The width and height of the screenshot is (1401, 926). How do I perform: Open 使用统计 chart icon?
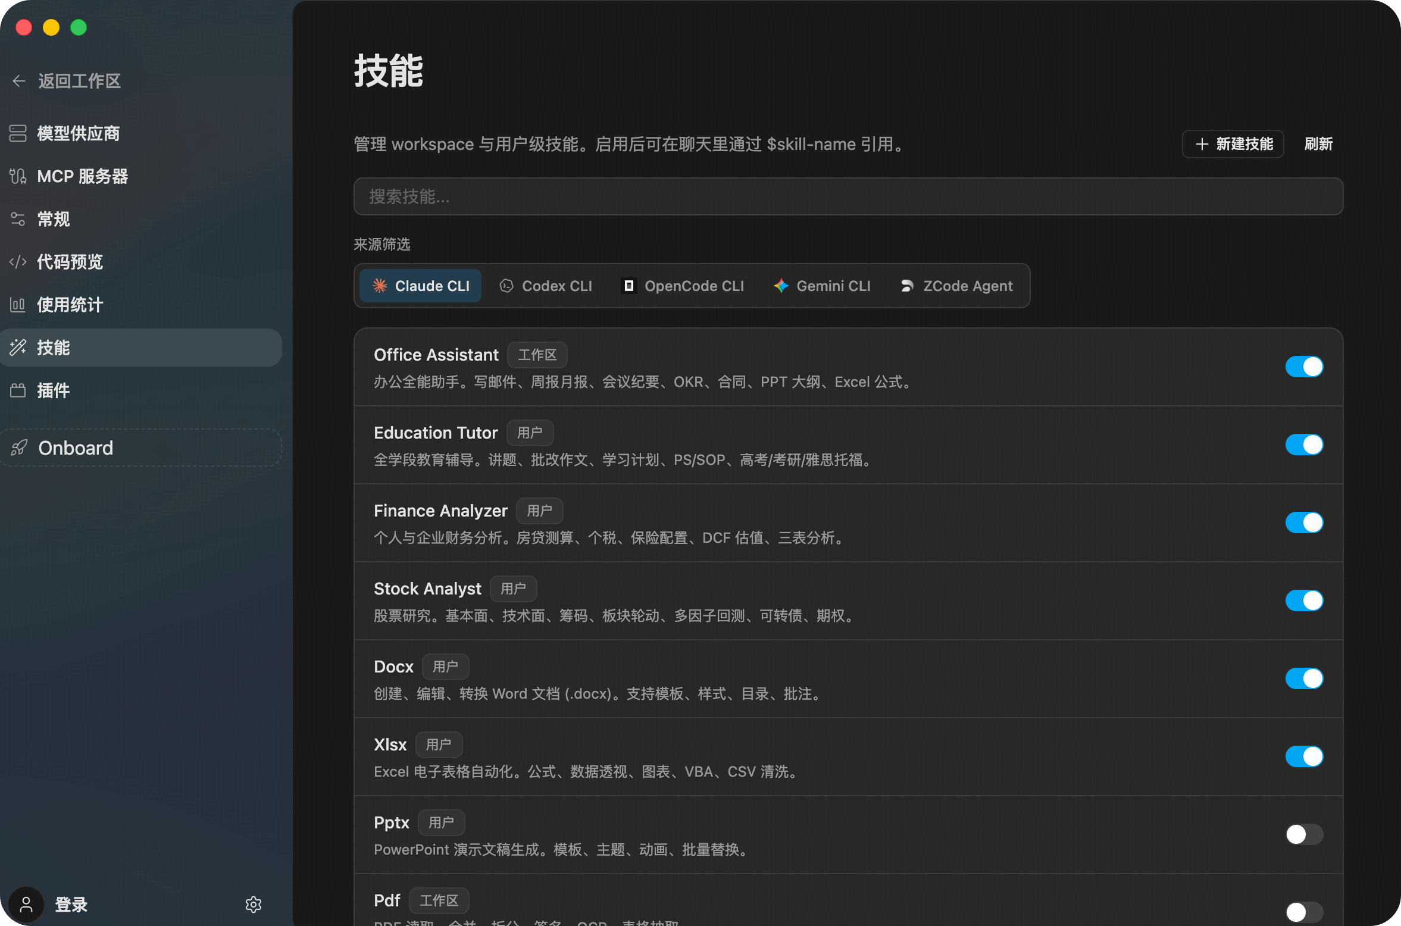click(x=18, y=305)
